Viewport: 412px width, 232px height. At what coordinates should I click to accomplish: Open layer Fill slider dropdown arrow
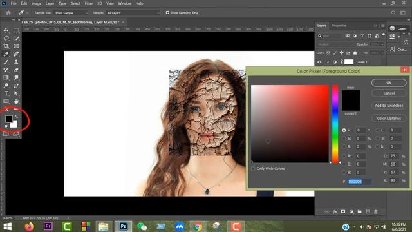[x=382, y=53]
